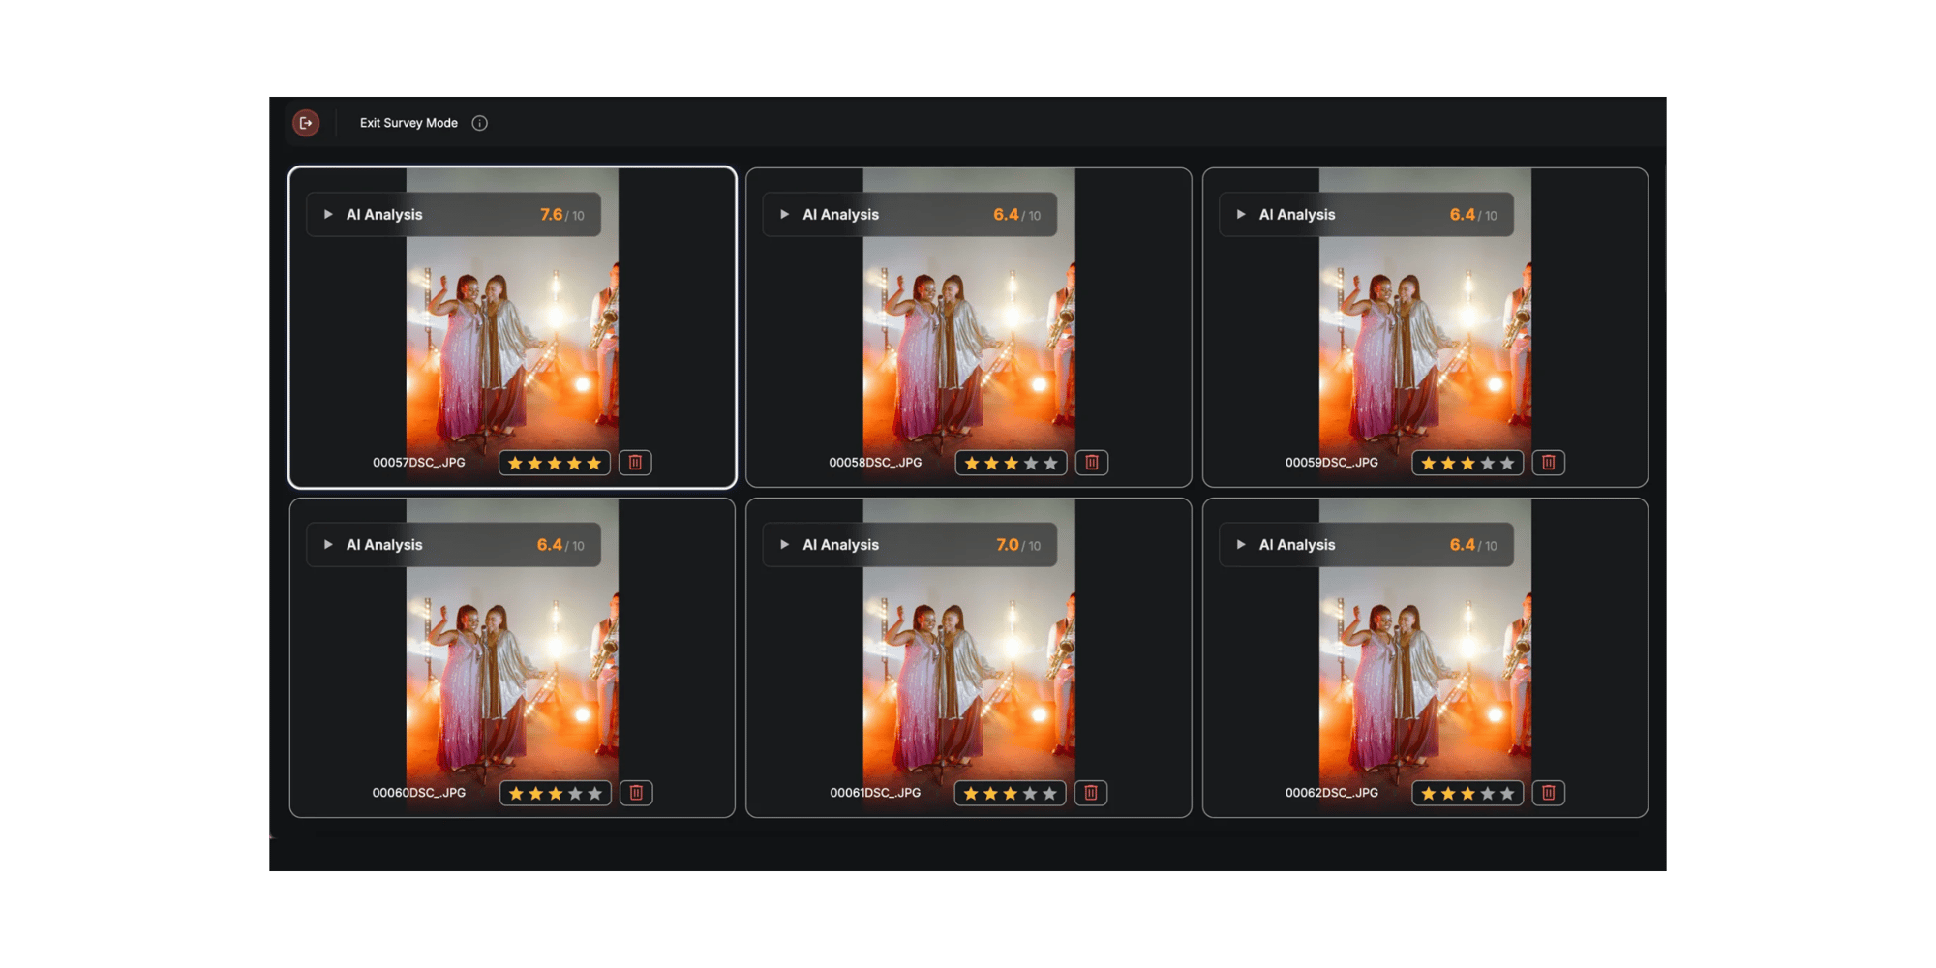The height and width of the screenshot is (968, 1936).
Task: Open Survey Mode info icon
Action: pos(479,123)
